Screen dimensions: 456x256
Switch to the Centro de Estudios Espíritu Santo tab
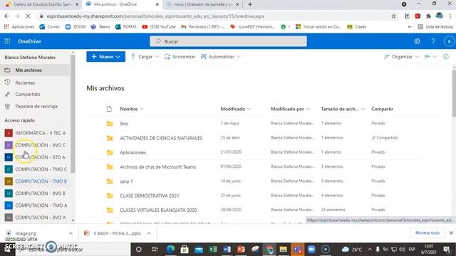pyautogui.click(x=42, y=4)
